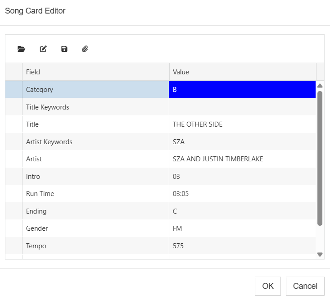The width and height of the screenshot is (330, 301).
Task: Click the Field column header
Action: (x=95, y=72)
